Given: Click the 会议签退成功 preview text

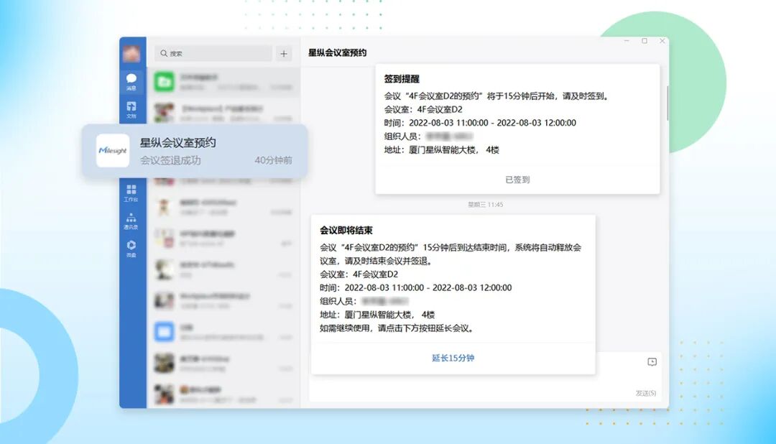Looking at the screenshot, I should (x=170, y=160).
